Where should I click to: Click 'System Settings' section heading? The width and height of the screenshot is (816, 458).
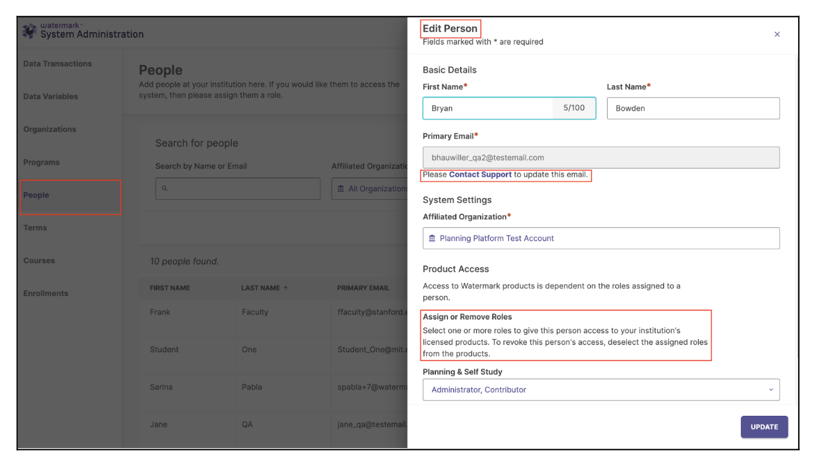coord(457,200)
